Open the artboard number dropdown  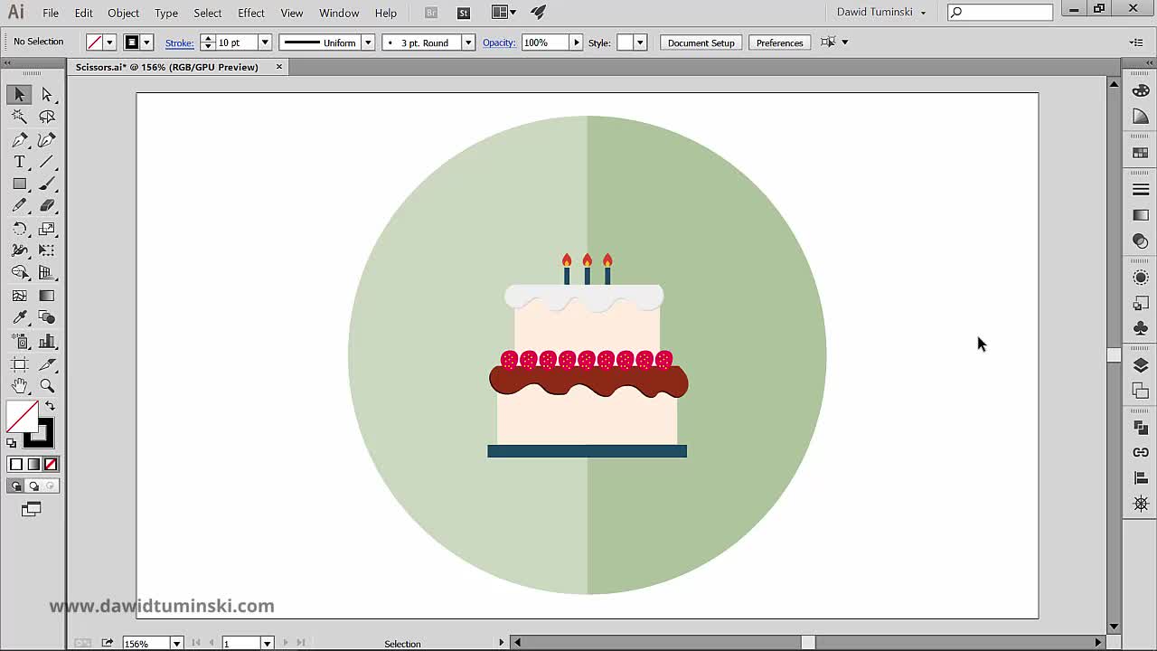(267, 643)
